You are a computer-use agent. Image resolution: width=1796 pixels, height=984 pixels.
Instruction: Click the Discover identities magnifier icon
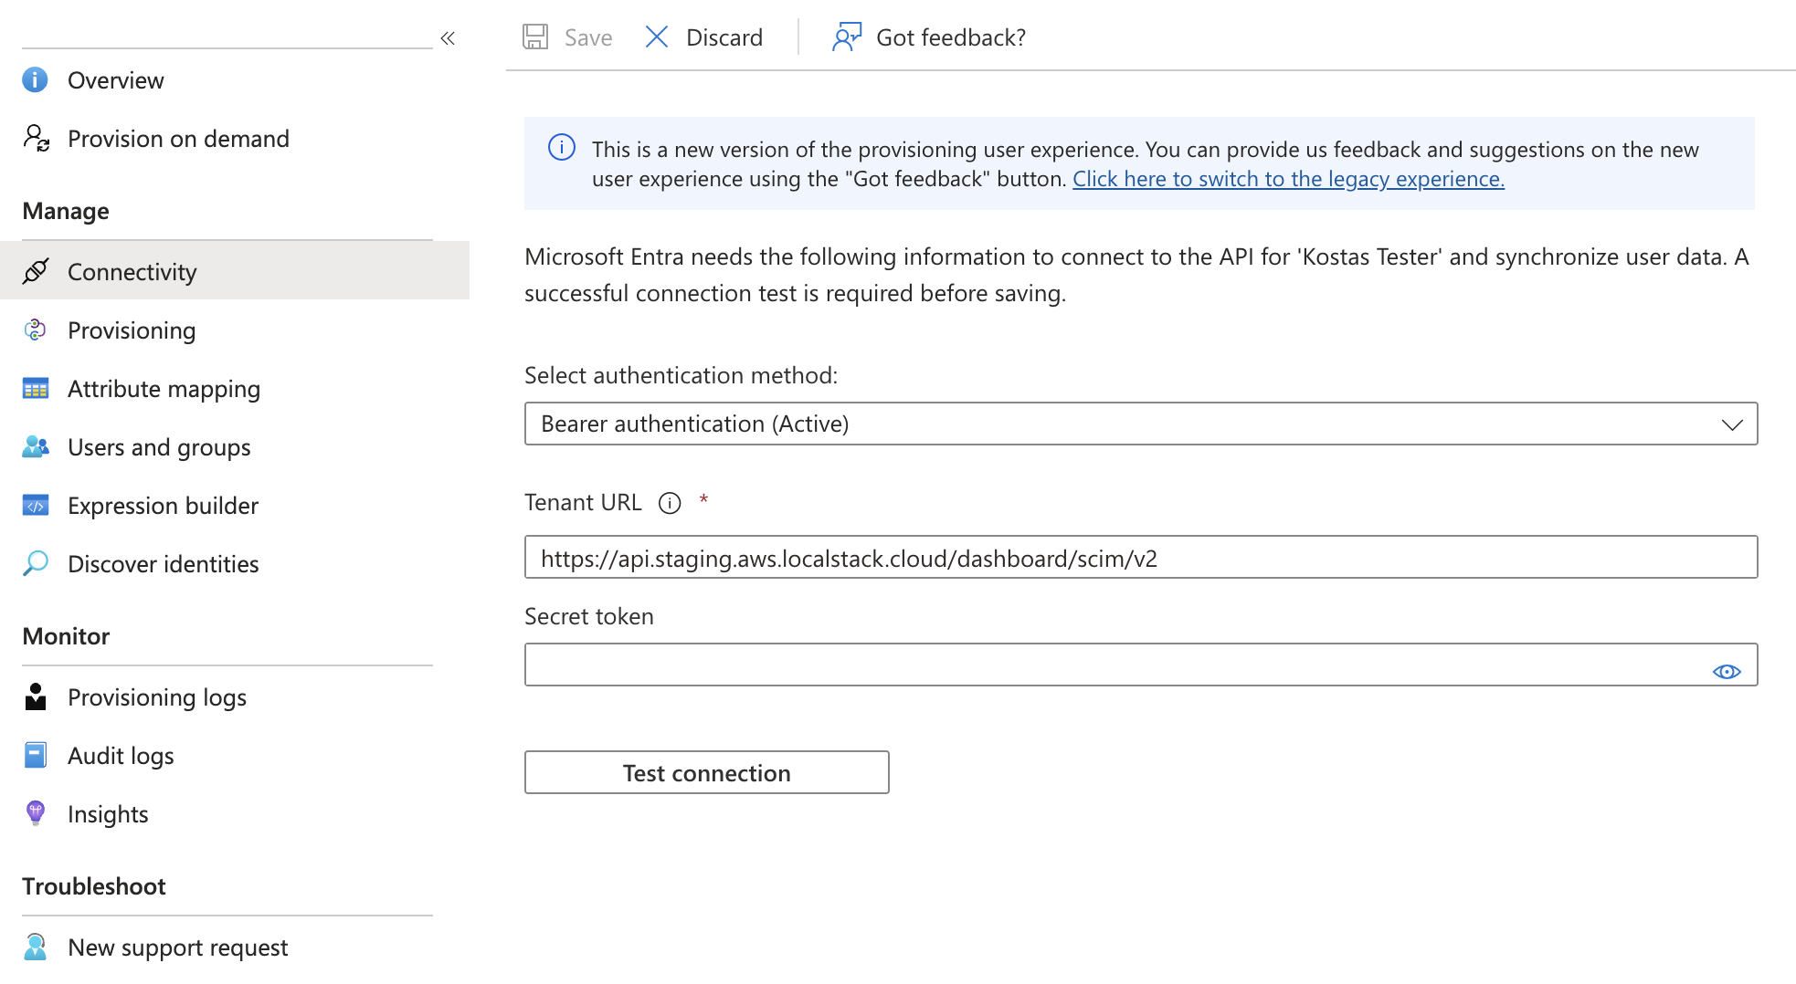pos(36,563)
